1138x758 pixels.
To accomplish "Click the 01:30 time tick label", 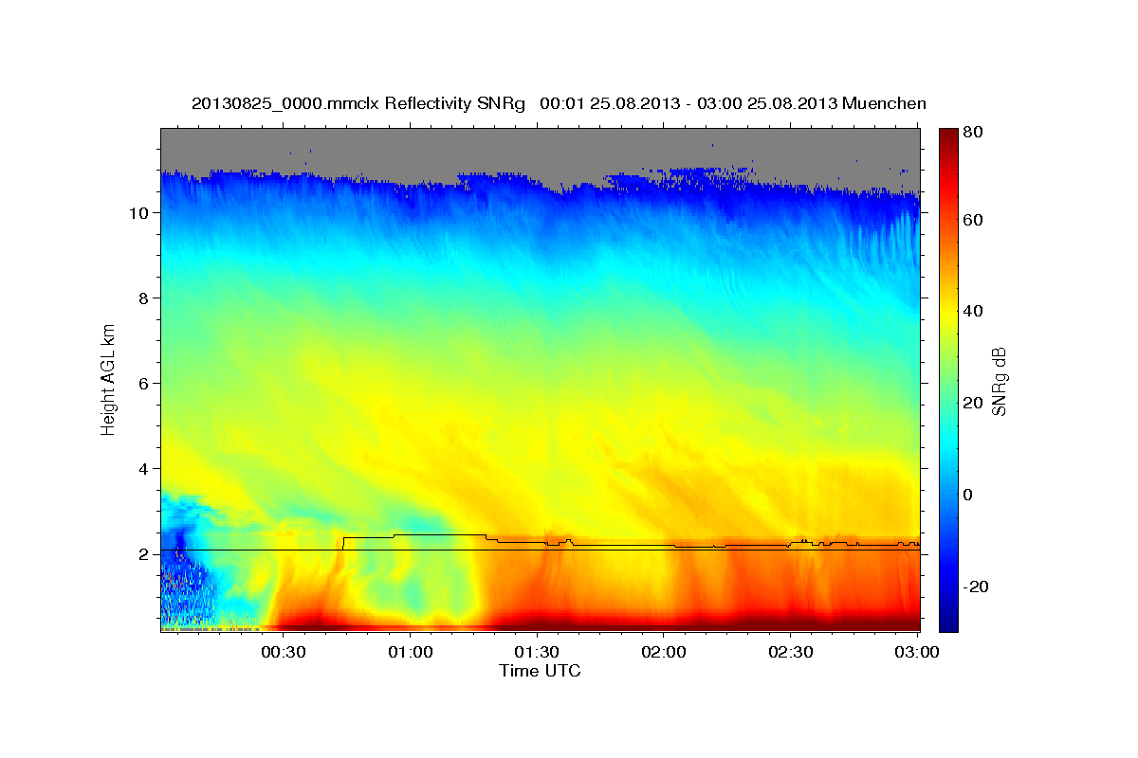I will (x=538, y=653).
